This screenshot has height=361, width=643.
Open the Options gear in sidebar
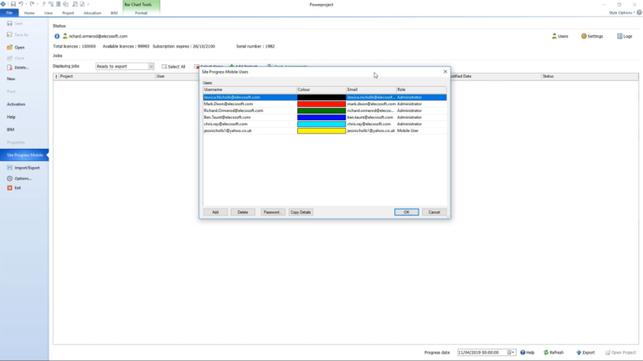click(x=9, y=179)
